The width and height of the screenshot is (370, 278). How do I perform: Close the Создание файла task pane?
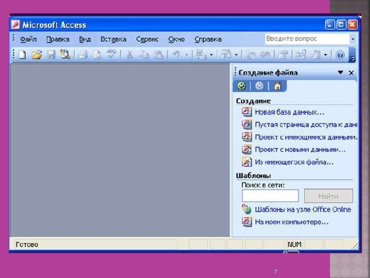pyautogui.click(x=351, y=73)
